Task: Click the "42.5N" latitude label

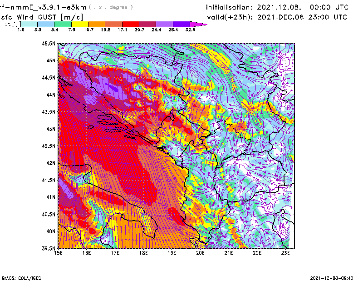Action: point(49,146)
